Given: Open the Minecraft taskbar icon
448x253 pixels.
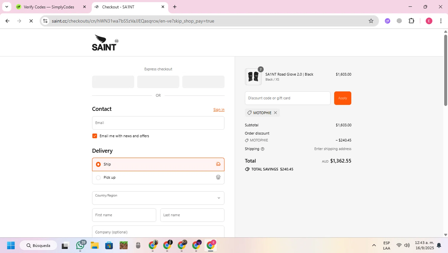Looking at the screenshot, I should (124, 246).
